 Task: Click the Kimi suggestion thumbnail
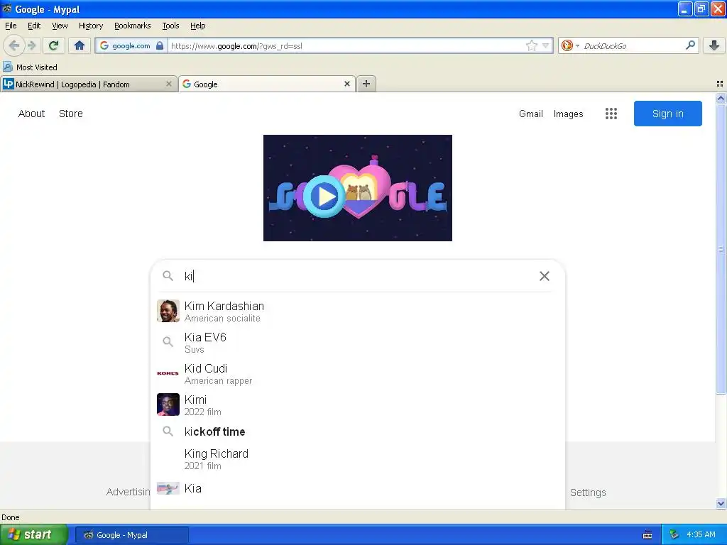[x=168, y=404]
